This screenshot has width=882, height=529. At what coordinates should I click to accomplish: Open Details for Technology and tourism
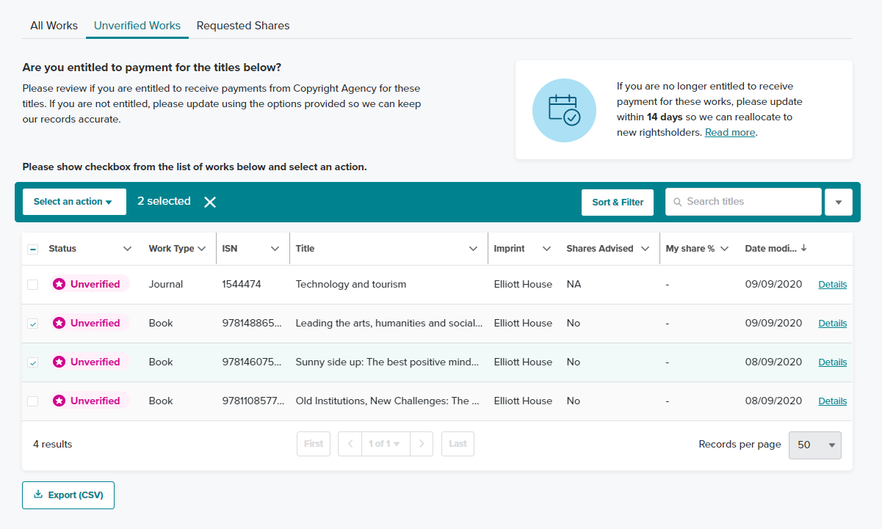(833, 285)
